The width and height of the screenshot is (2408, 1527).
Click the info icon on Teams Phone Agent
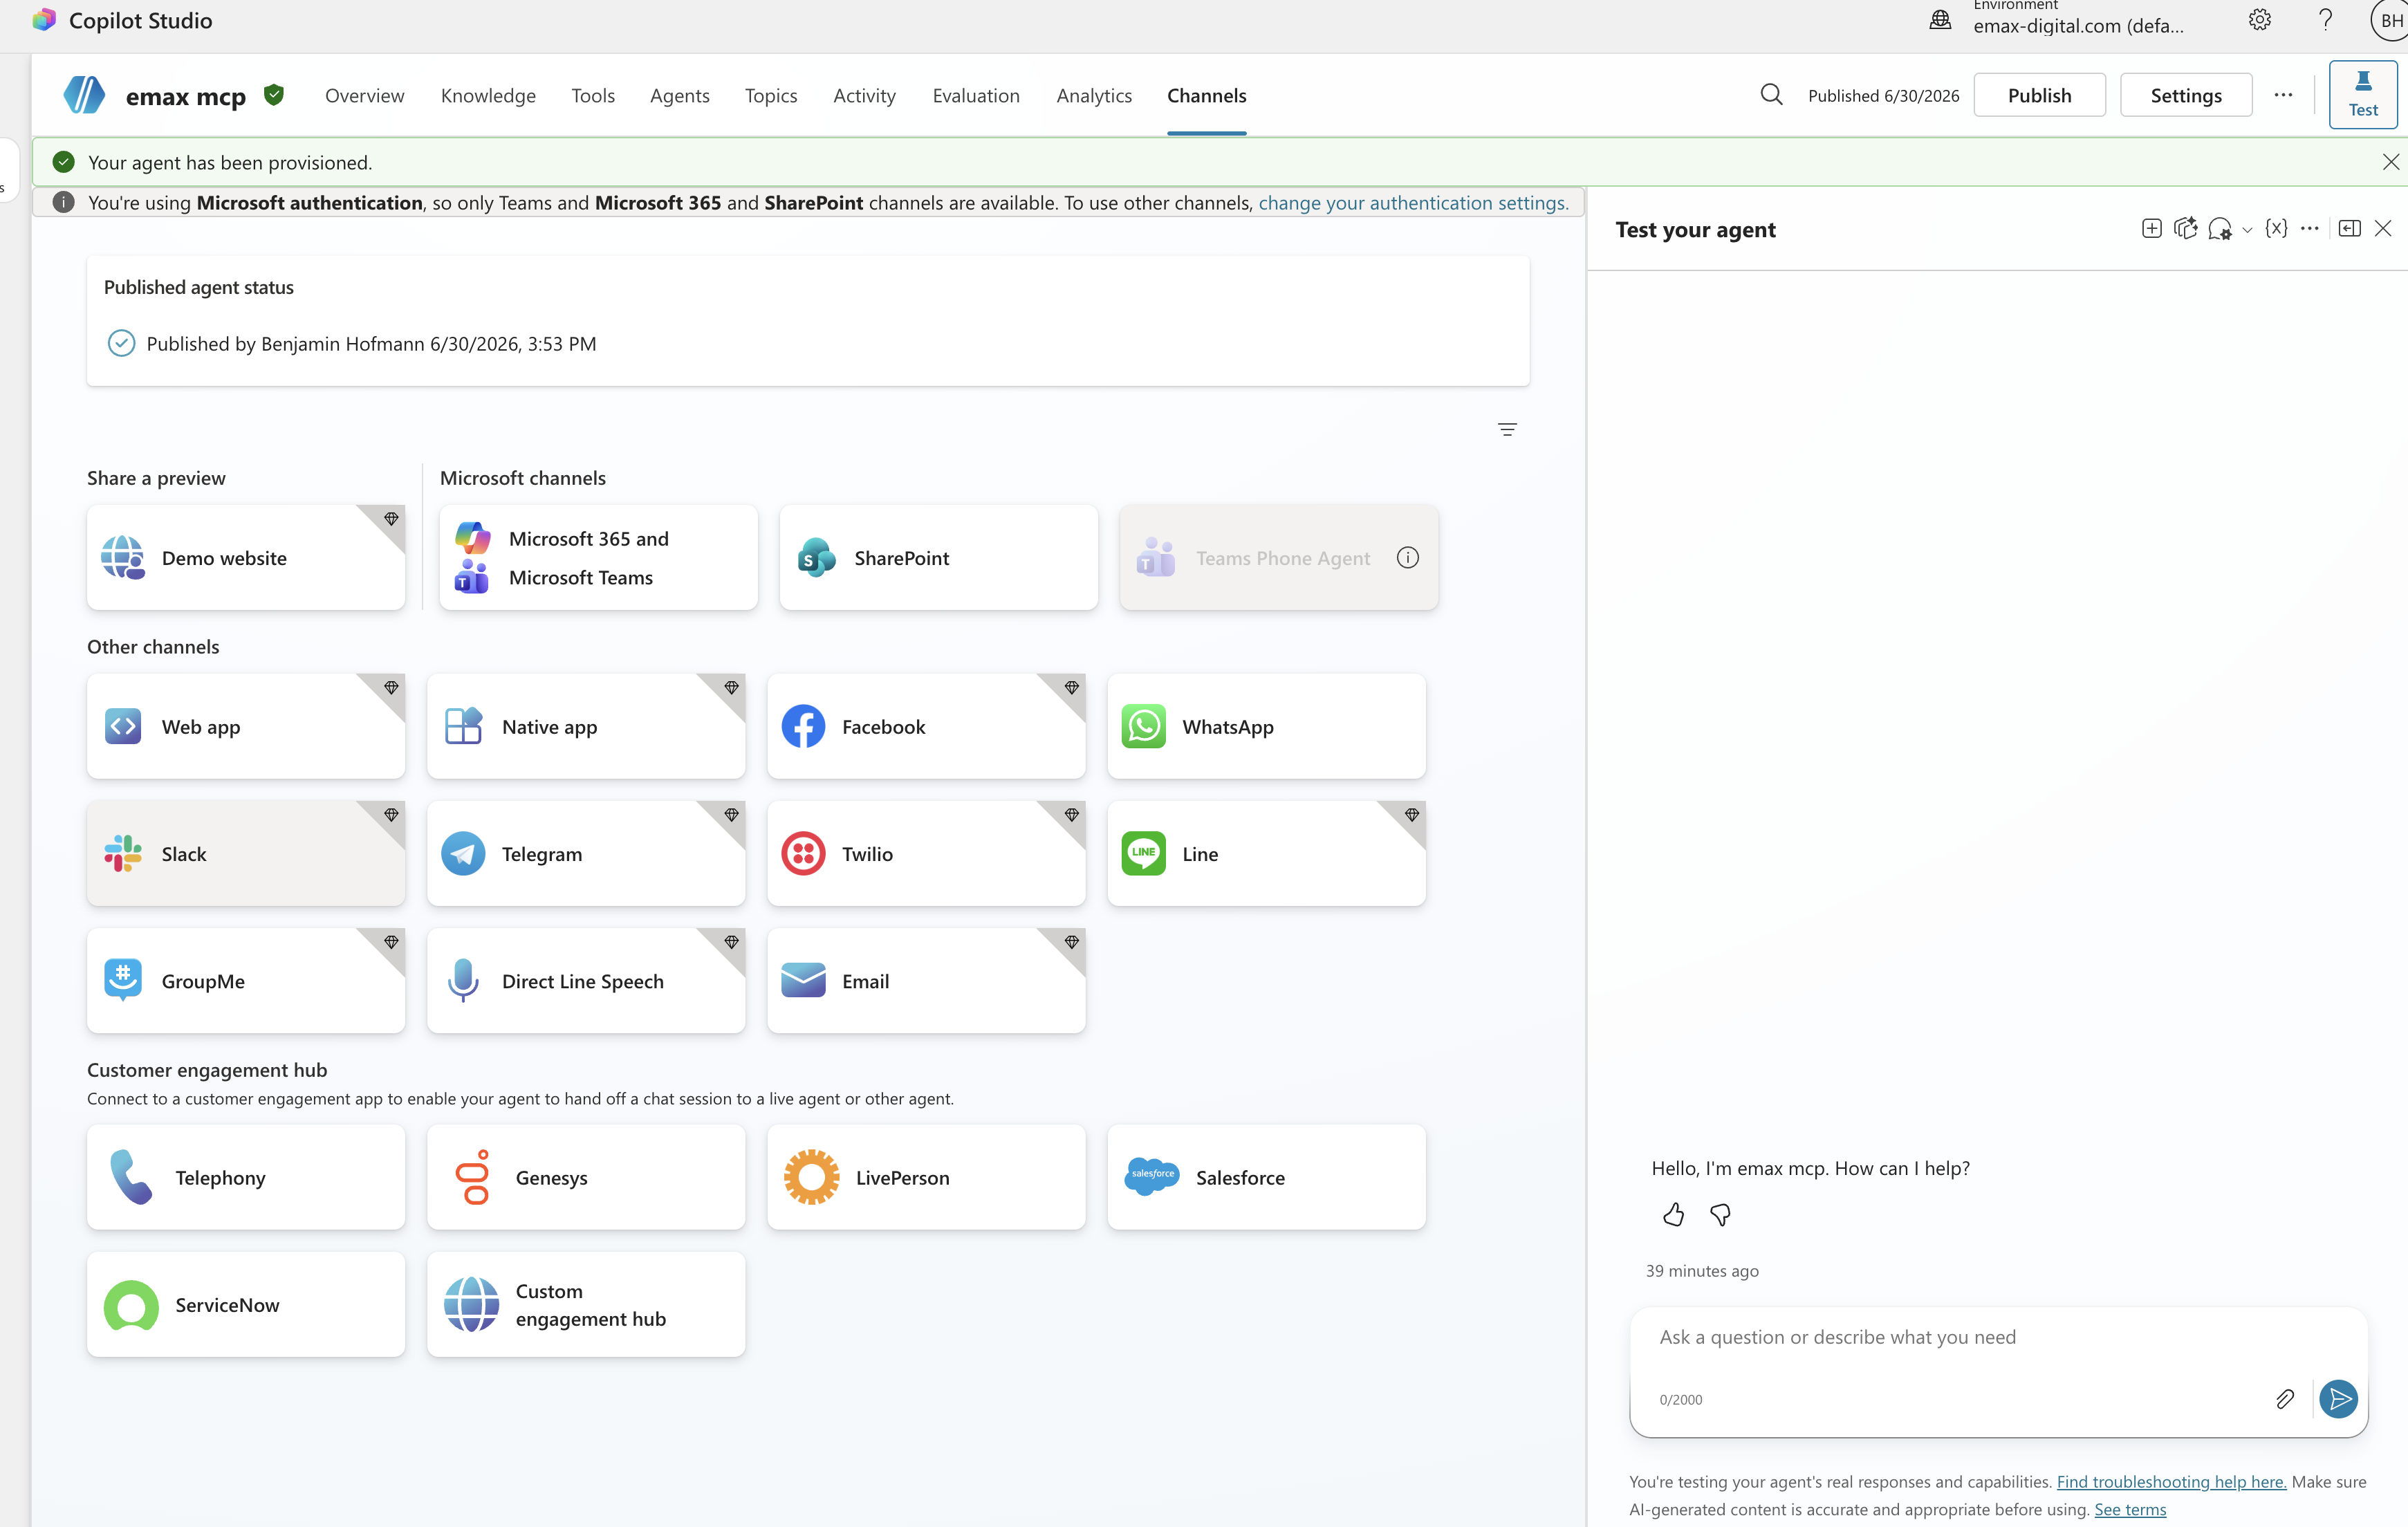pyautogui.click(x=1408, y=558)
